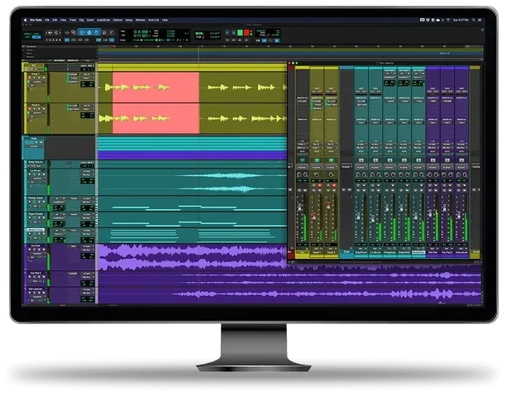Viewport: 506px width, 396px height.
Task: Open the Setup menu
Action: pos(129,20)
